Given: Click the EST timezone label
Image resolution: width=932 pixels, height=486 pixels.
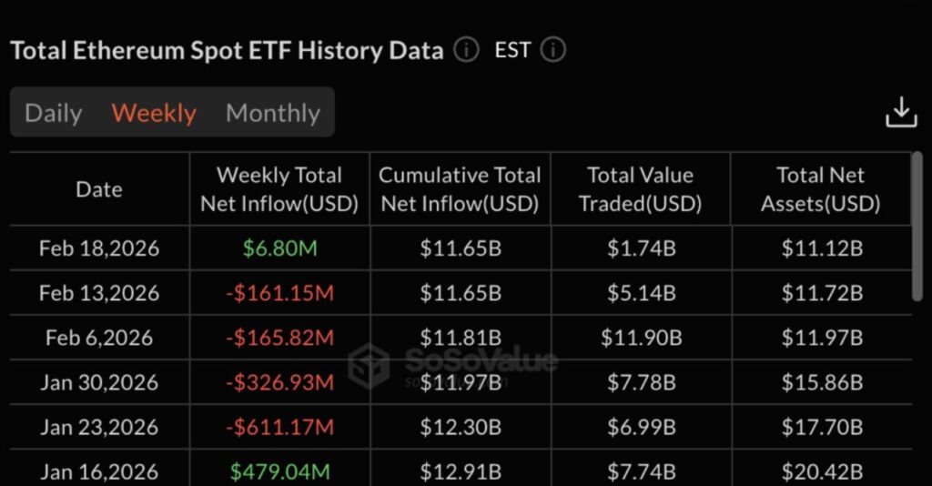Looking at the screenshot, I should (x=512, y=50).
